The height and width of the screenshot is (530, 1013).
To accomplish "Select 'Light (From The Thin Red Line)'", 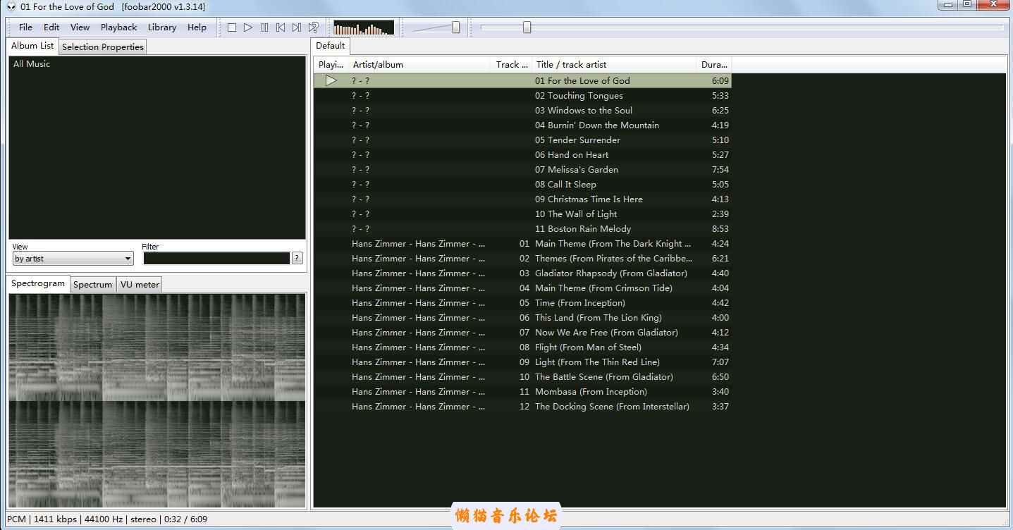I will coord(522,362).
